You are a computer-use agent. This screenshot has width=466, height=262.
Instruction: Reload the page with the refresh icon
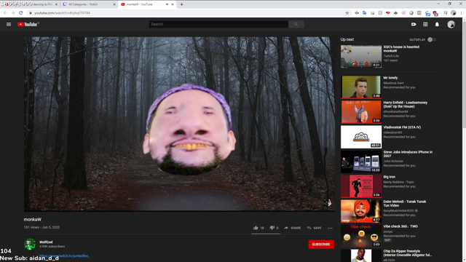(21, 13)
